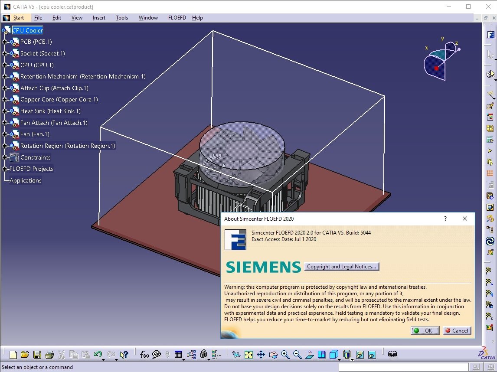497x372 pixels.
Task: Open the Start menu
Action: (18, 18)
